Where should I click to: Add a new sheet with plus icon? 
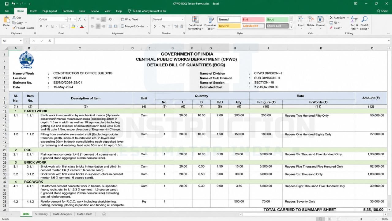104,214
